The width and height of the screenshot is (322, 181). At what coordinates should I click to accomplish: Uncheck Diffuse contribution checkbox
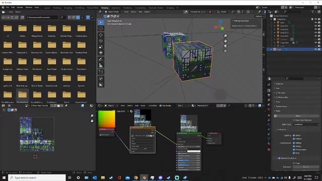[x=294, y=143]
